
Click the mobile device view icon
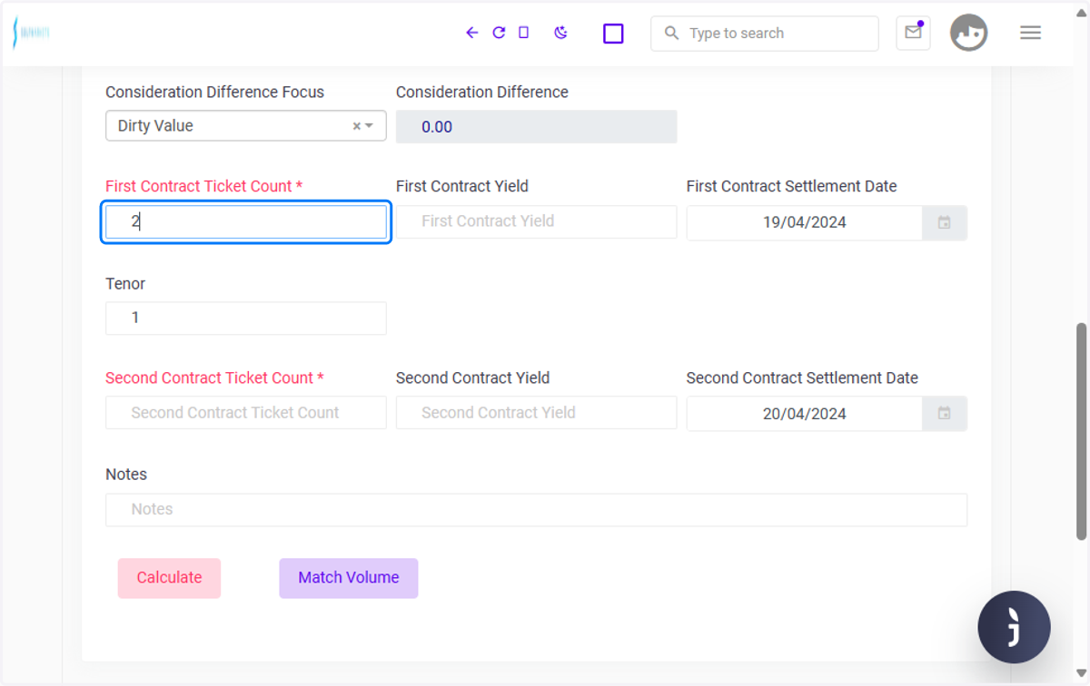coord(523,33)
